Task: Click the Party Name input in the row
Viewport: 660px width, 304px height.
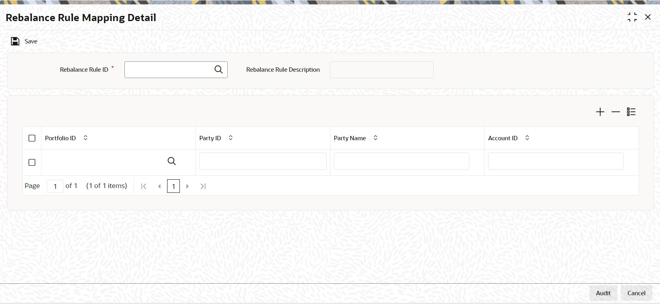Action: (x=401, y=161)
